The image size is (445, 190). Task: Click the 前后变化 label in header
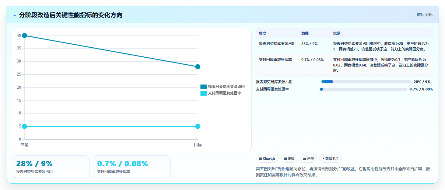coord(424,15)
